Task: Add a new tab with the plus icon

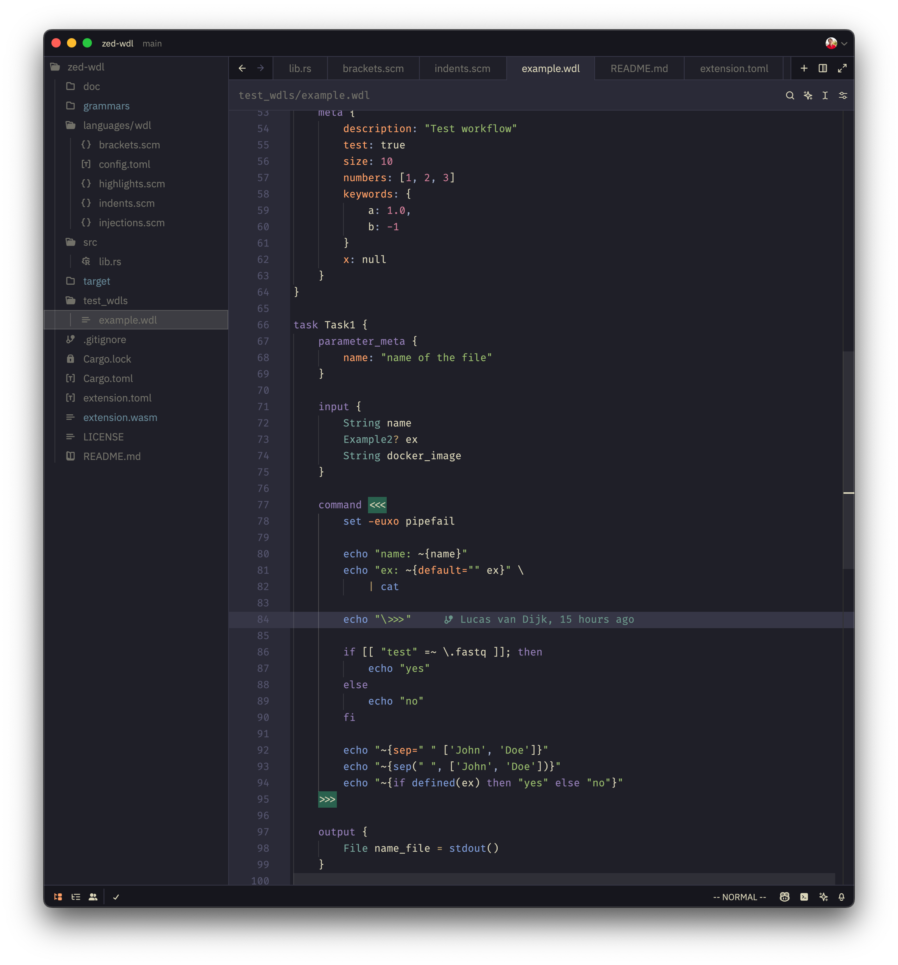Action: [x=804, y=69]
